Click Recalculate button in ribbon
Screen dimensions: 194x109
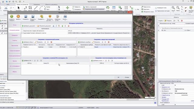(x=146, y=7)
